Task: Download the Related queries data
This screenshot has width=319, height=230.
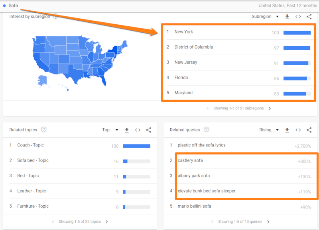Action: coord(287,130)
